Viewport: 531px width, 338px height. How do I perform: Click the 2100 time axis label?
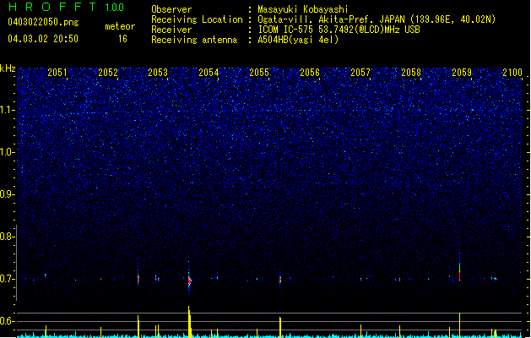512,72
